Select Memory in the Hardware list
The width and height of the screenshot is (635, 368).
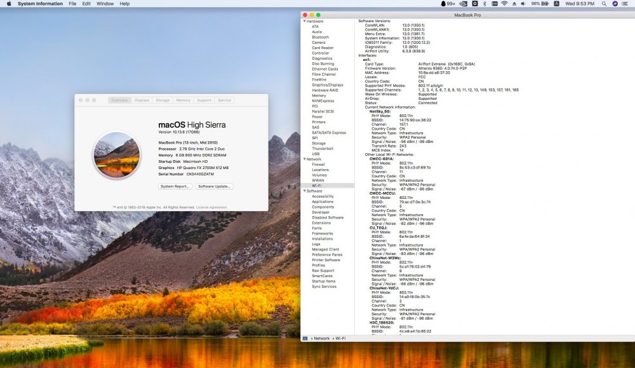[x=319, y=95]
